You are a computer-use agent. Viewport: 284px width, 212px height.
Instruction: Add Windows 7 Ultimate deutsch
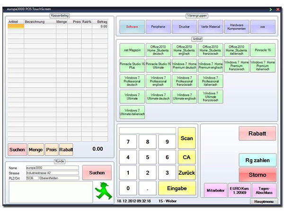pyautogui.click(x=158, y=97)
